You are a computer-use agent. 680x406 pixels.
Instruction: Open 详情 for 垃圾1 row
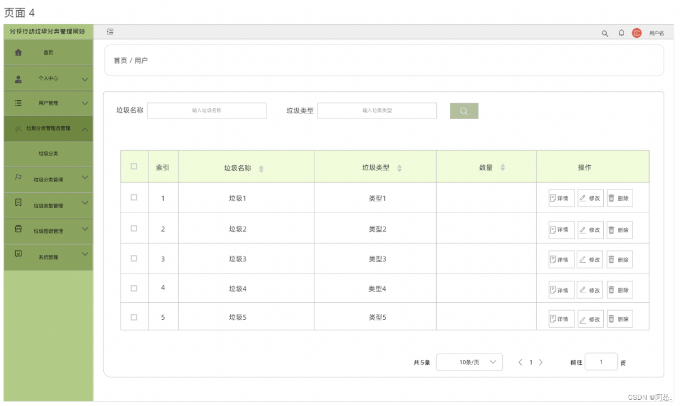click(561, 198)
